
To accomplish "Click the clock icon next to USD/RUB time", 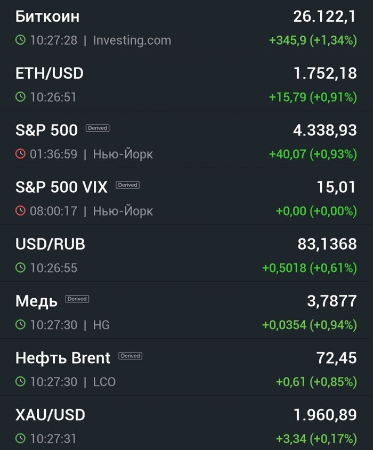I will 20,268.
